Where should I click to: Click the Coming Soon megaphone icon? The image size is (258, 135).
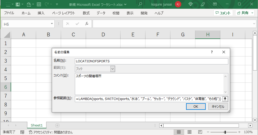click(203, 4)
